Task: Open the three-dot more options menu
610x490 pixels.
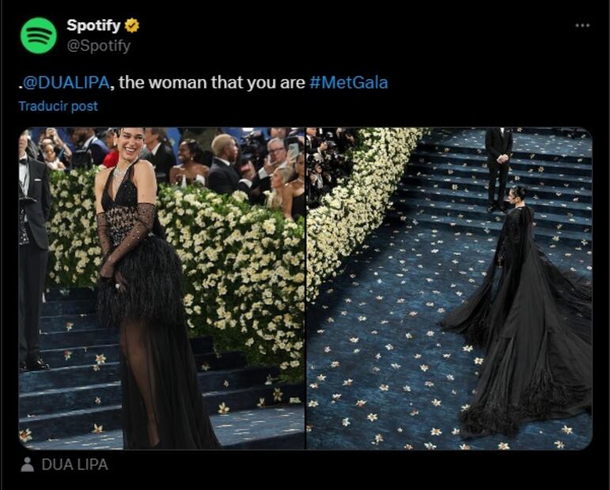Action: [582, 25]
